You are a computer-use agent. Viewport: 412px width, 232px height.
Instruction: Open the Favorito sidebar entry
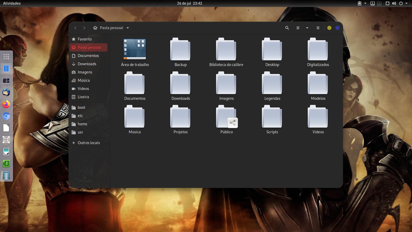pyautogui.click(x=84, y=39)
